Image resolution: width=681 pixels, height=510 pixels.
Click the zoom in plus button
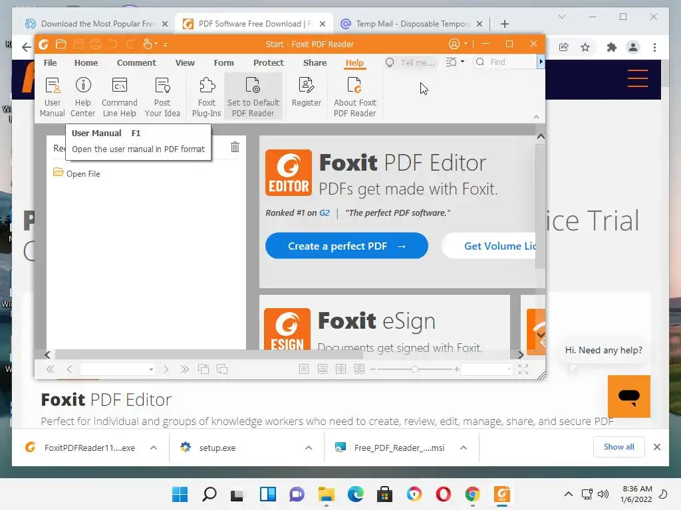pos(456,369)
